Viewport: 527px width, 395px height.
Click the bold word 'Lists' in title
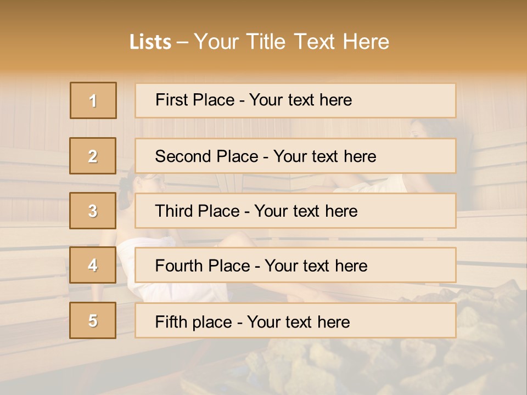click(x=150, y=42)
